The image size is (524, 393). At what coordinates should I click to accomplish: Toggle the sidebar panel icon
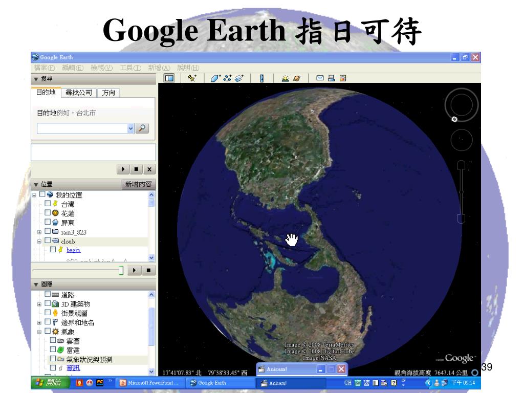[169, 78]
